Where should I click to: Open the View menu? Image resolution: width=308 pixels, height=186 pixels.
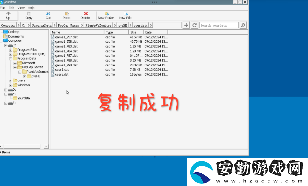pos(21,8)
